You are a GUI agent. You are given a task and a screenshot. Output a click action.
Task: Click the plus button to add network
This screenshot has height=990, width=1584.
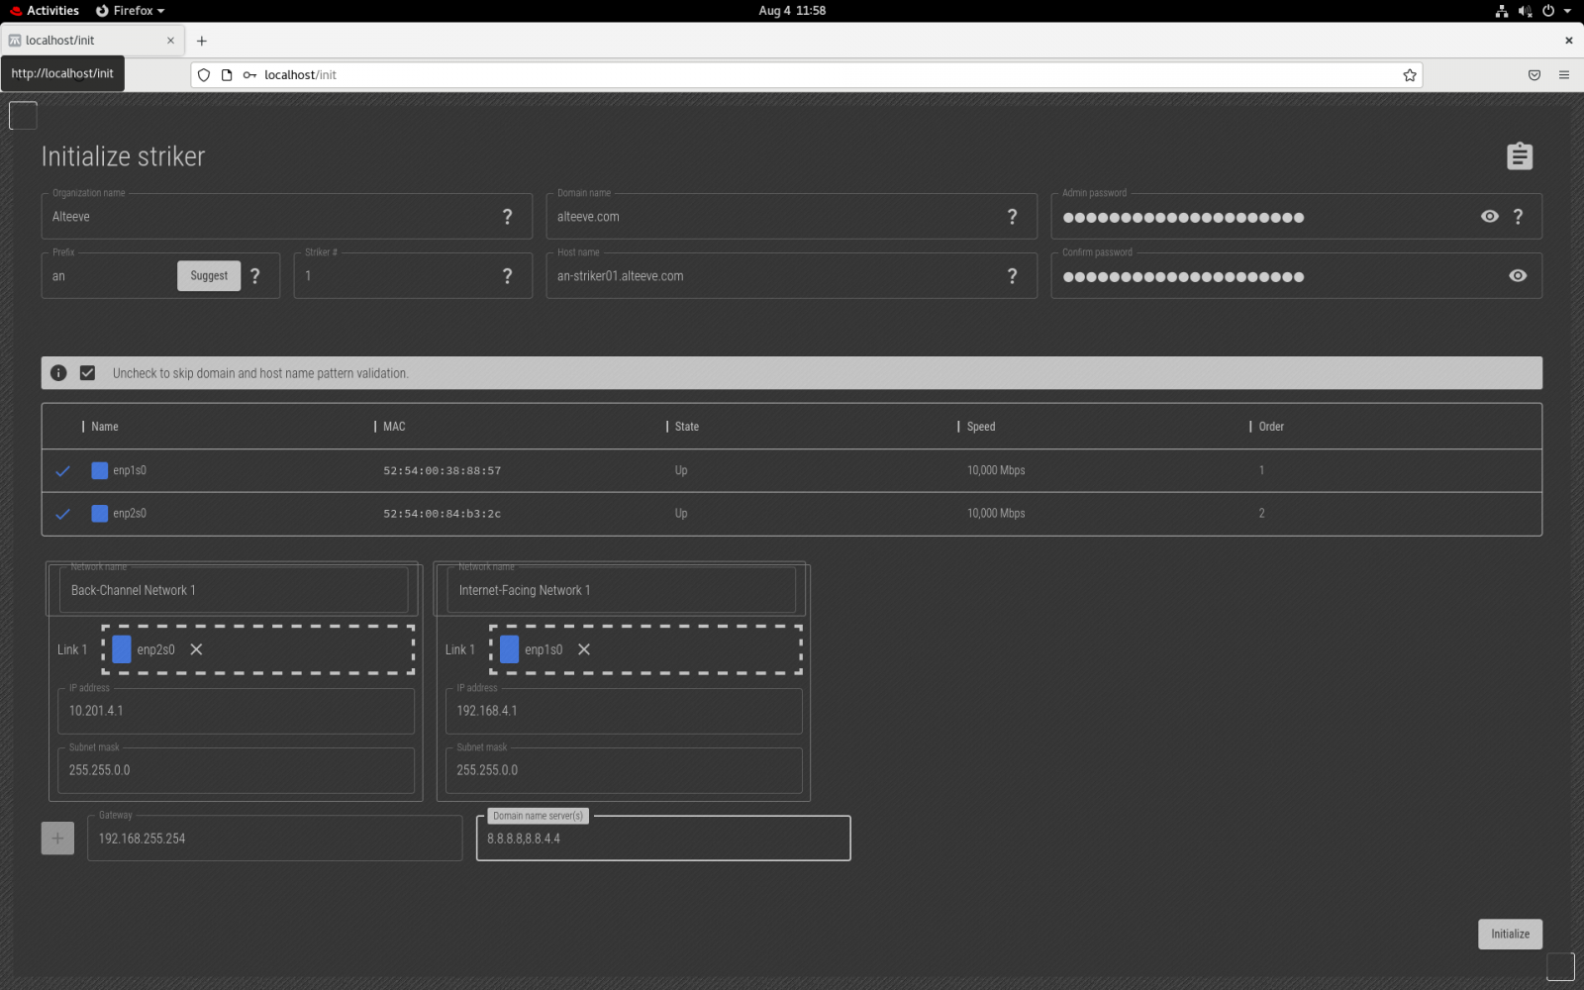pyautogui.click(x=57, y=839)
